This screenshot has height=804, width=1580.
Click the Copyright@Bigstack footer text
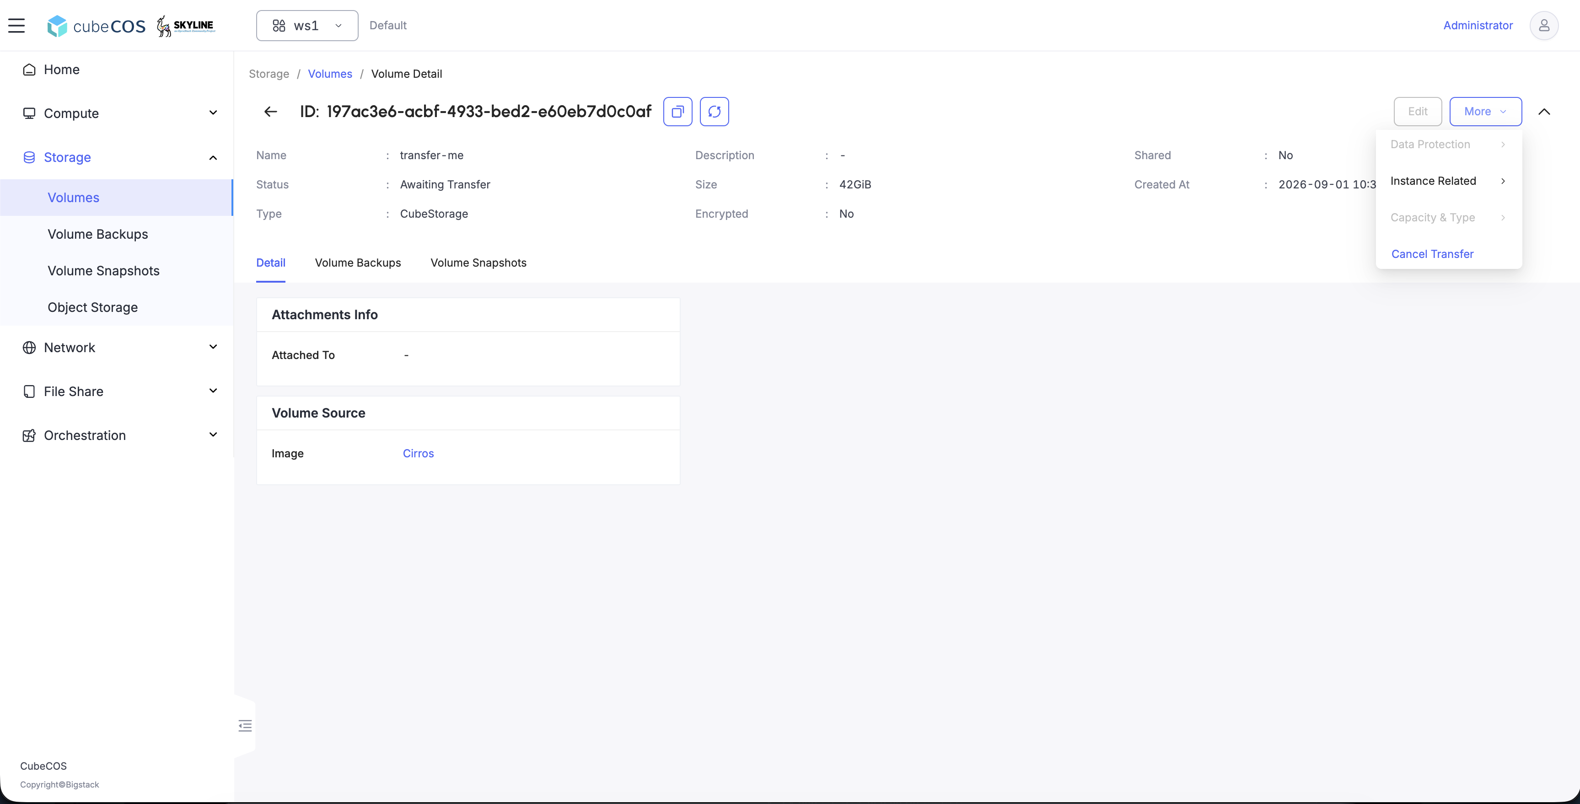(x=59, y=784)
